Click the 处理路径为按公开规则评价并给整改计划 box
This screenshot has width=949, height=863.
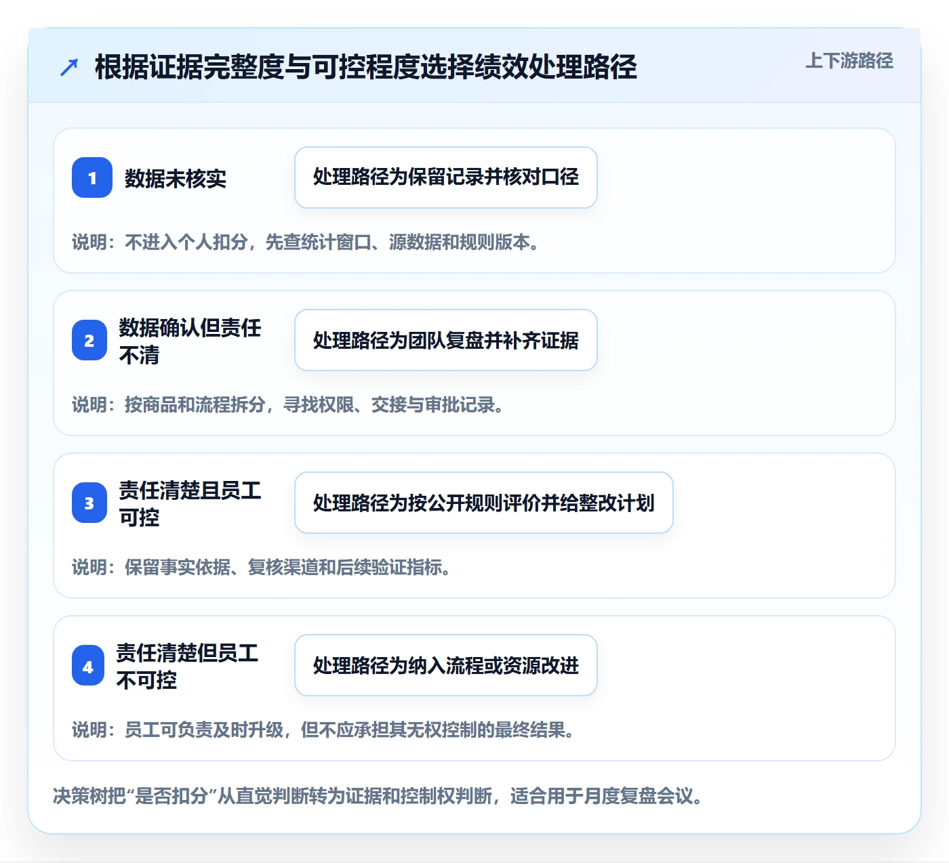[x=484, y=503]
